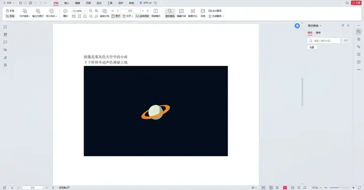This screenshot has width=364, height=190.
Task: Switch to Edit (编辑) ribbon tab
Action: [77, 3]
